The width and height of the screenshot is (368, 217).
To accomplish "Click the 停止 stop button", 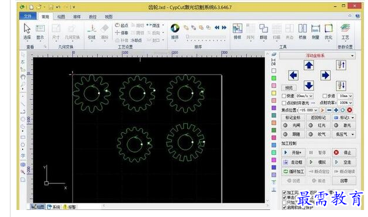I will coord(344,153).
